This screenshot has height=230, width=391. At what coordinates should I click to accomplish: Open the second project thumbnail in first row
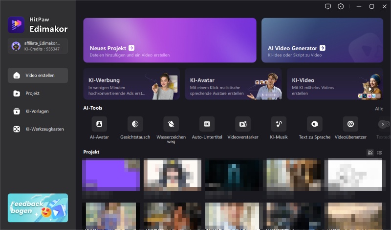[173, 175]
